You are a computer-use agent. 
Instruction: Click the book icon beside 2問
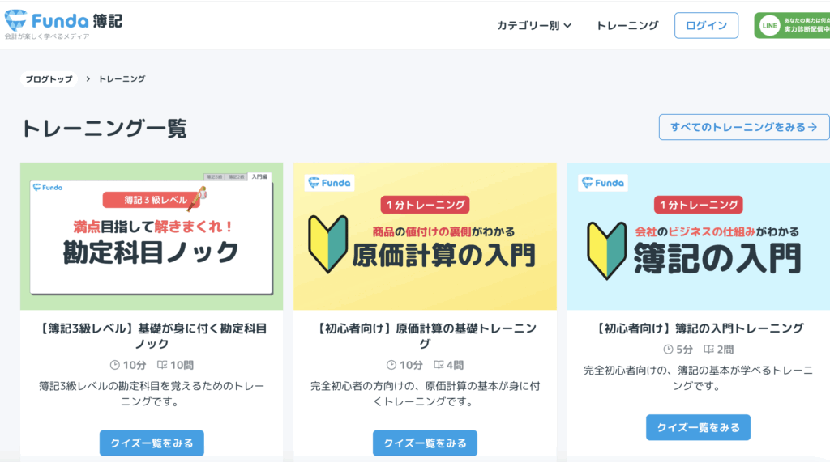(708, 350)
